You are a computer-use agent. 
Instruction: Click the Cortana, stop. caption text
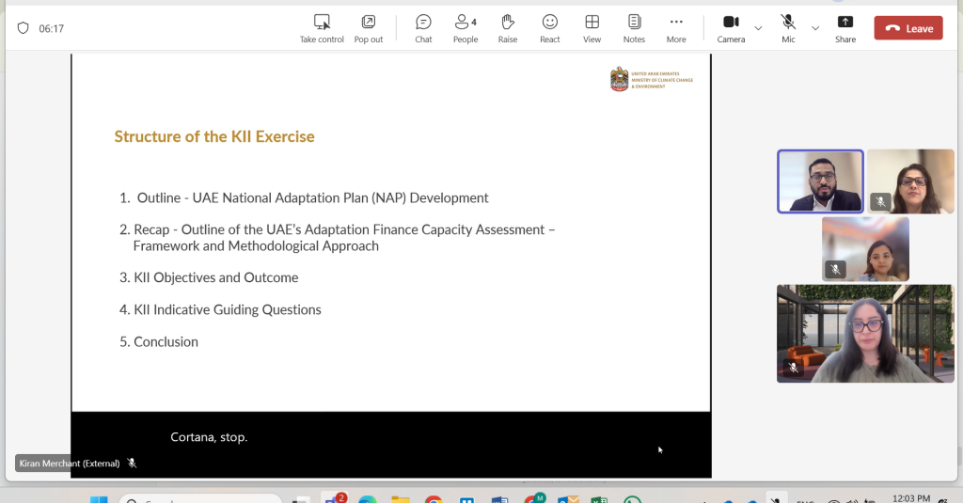pyautogui.click(x=209, y=437)
